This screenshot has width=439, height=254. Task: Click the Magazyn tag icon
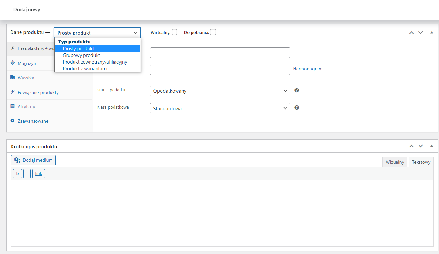click(x=12, y=63)
